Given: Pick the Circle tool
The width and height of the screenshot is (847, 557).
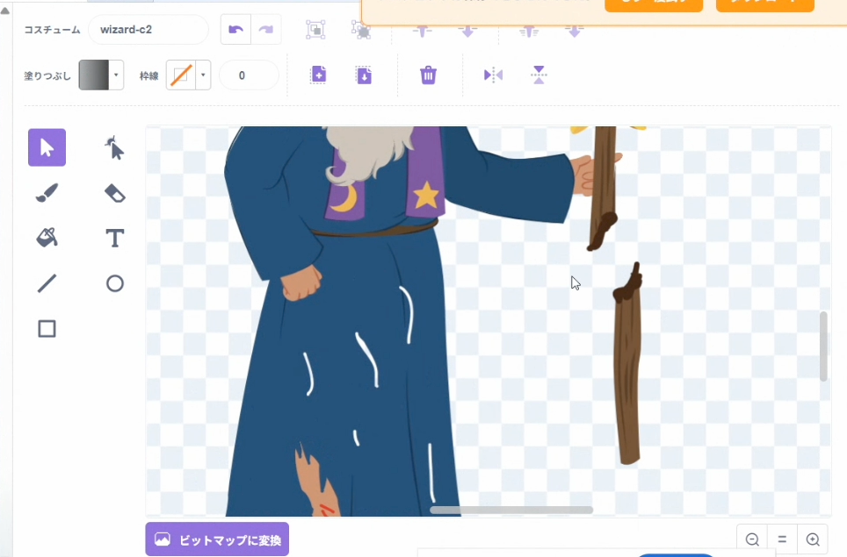Looking at the screenshot, I should click(114, 283).
